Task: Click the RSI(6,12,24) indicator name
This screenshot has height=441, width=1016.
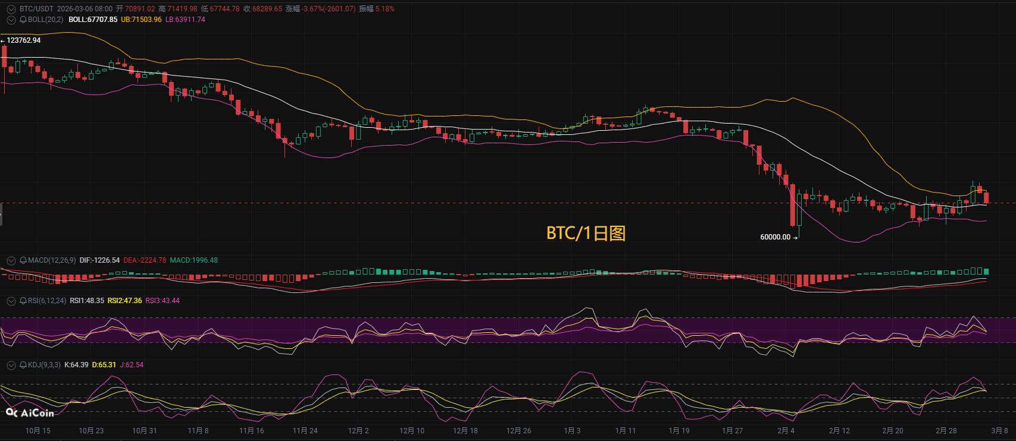Action: 47,301
